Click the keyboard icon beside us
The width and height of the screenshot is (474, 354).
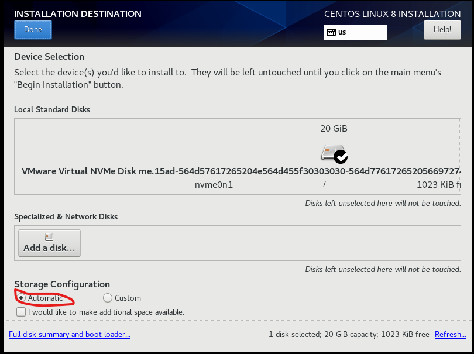331,32
